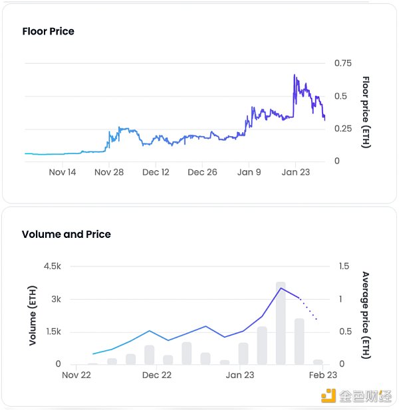Select the Dec 12 date label
Viewport: 399px width, 410px height.
click(156, 172)
